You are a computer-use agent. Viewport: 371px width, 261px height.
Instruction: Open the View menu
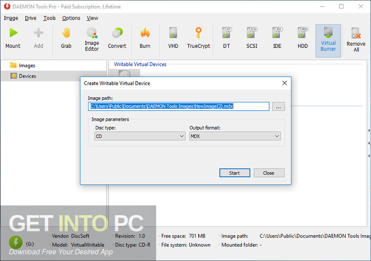92,18
